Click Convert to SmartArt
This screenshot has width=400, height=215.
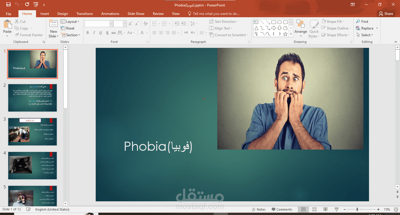(229, 35)
